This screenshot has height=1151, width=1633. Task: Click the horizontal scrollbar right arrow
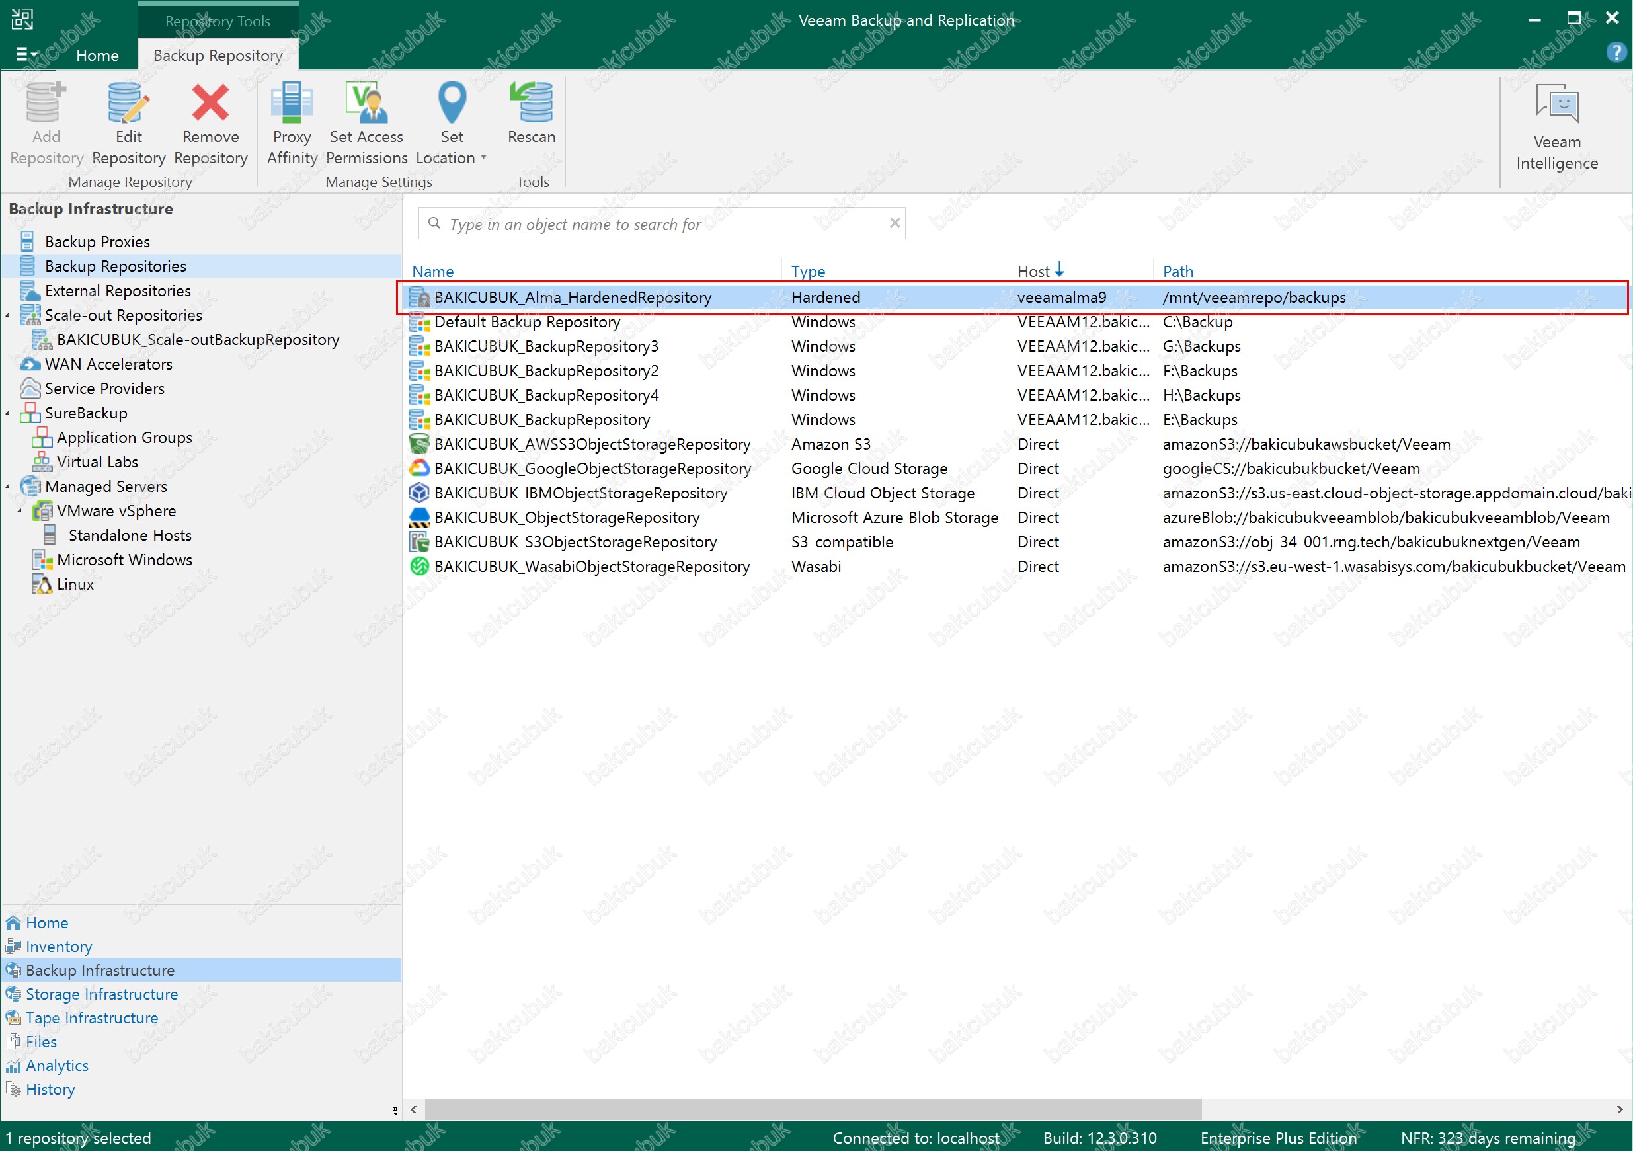1620,1109
